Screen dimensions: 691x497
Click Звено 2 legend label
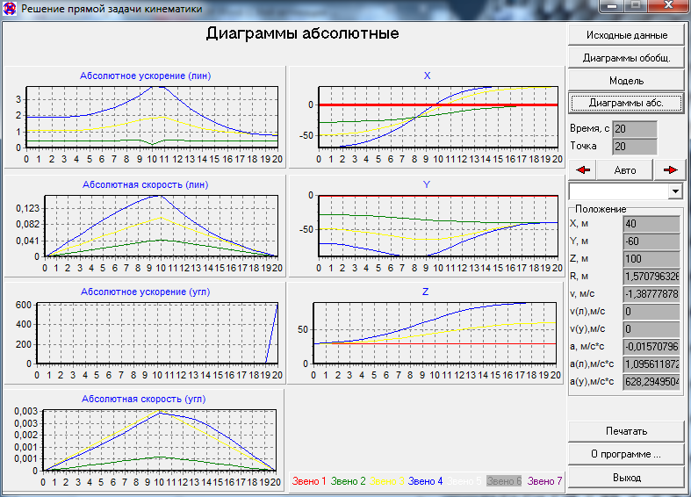349,481
